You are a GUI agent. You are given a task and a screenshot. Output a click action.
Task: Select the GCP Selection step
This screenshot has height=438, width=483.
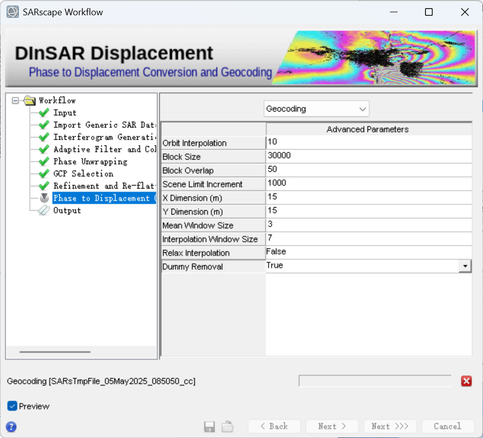(83, 173)
